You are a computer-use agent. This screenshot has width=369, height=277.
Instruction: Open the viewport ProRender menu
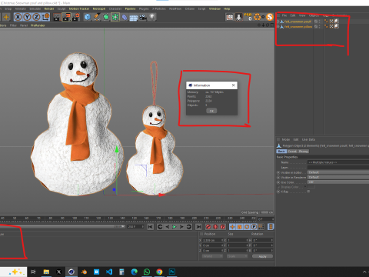point(38,25)
